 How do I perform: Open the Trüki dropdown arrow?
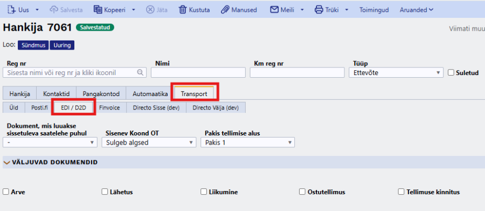coord(347,10)
